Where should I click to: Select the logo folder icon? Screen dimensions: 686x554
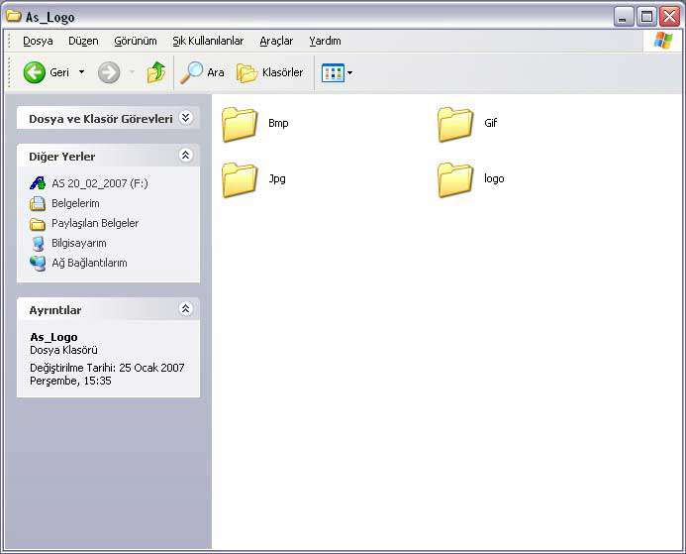[x=455, y=179]
